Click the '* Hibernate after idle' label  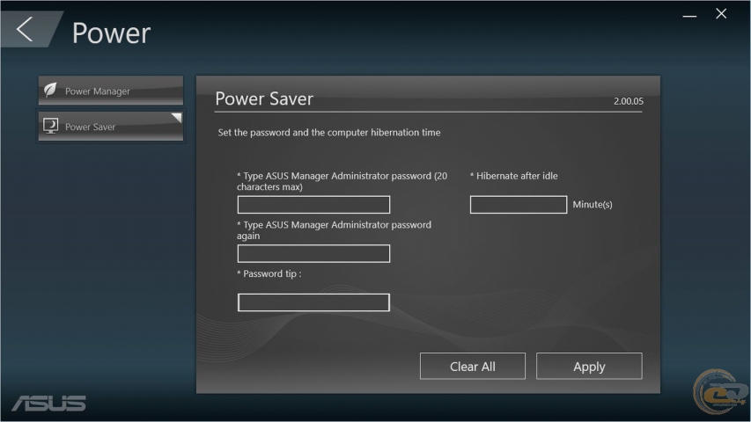pos(514,176)
